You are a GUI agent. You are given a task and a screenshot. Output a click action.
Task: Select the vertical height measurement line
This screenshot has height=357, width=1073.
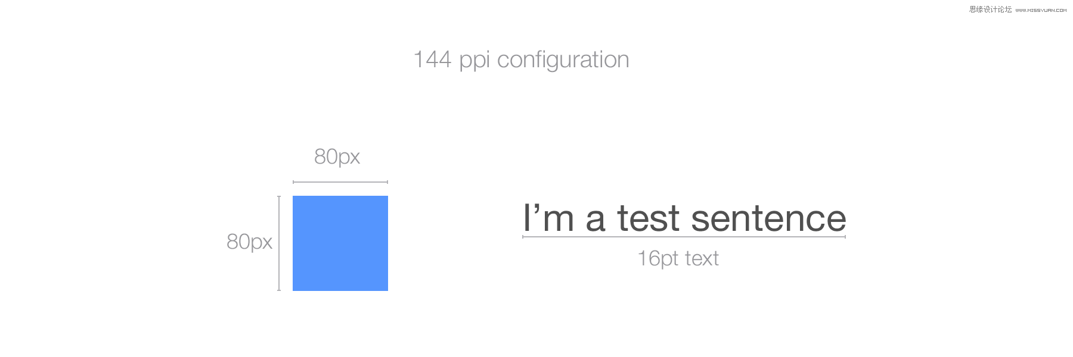(279, 243)
